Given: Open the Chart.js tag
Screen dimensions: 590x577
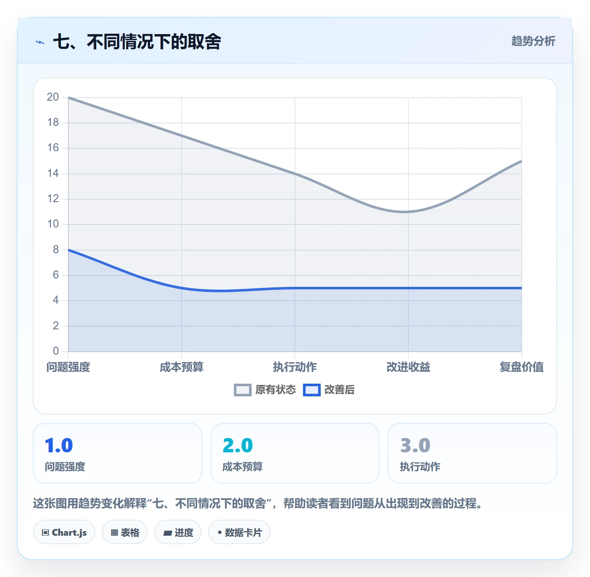Looking at the screenshot, I should pyautogui.click(x=64, y=532).
